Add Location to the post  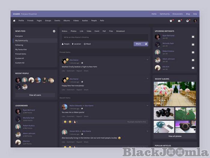[x=76, y=44]
